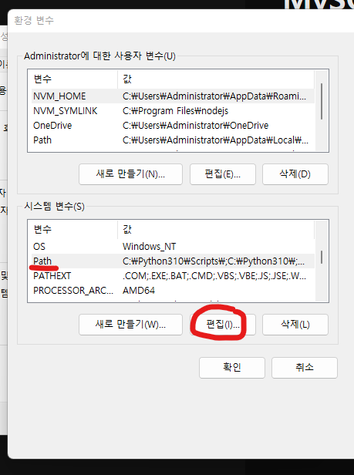This screenshot has width=354, height=475.
Task: Click the 값 column header in system variables
Action: (216, 229)
